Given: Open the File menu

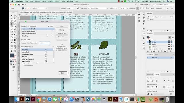Looking at the screenshot, I should (27, 1).
